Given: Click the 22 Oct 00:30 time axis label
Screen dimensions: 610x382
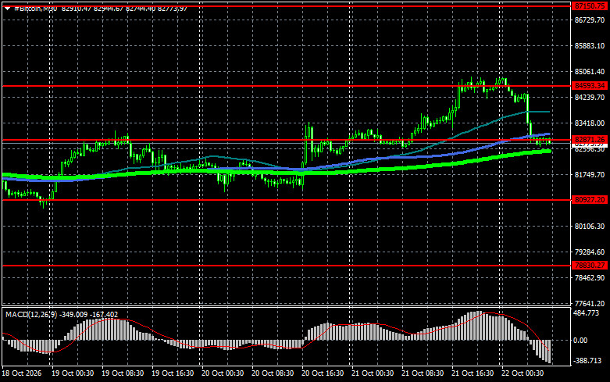Looking at the screenshot, I should [x=523, y=373].
